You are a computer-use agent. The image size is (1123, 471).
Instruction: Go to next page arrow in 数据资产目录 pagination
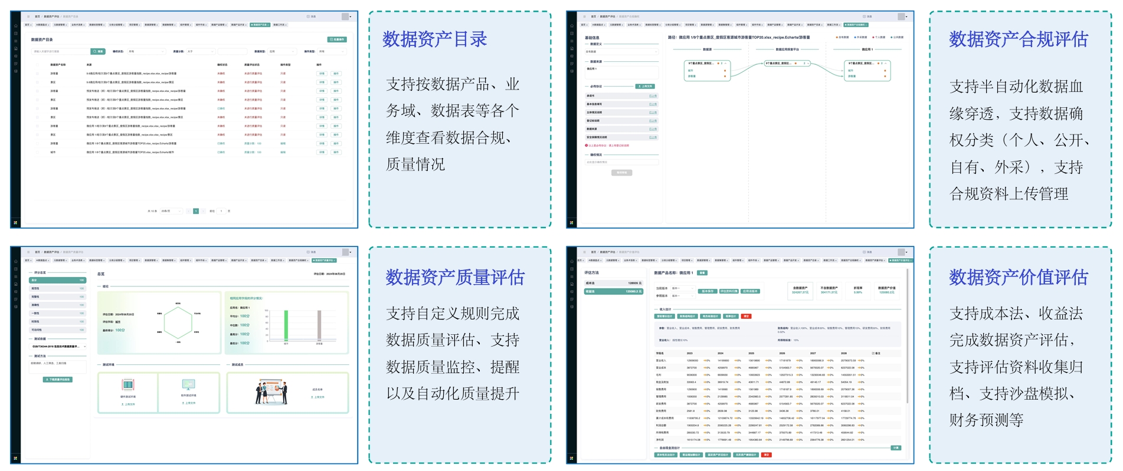[204, 210]
